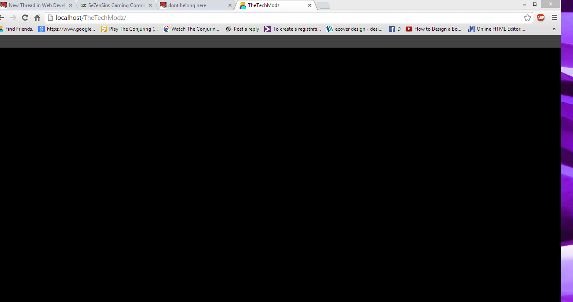Screen dimensions: 573x302
Task: Open the Watch The Conjurin... bookmark
Action: 191,29
